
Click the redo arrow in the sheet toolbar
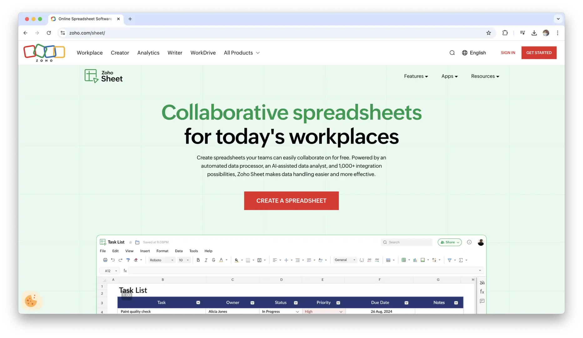[x=120, y=260]
